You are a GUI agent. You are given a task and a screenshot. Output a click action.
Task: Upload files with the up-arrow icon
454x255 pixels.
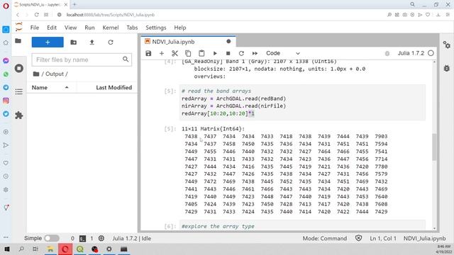click(x=92, y=42)
